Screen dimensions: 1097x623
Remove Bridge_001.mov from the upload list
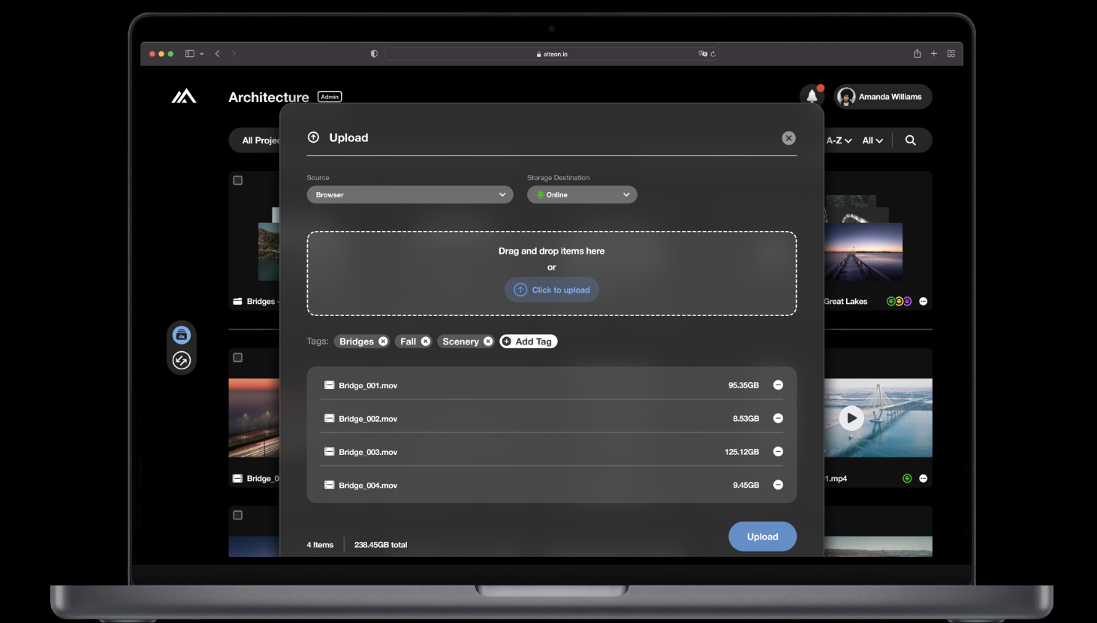tap(778, 385)
